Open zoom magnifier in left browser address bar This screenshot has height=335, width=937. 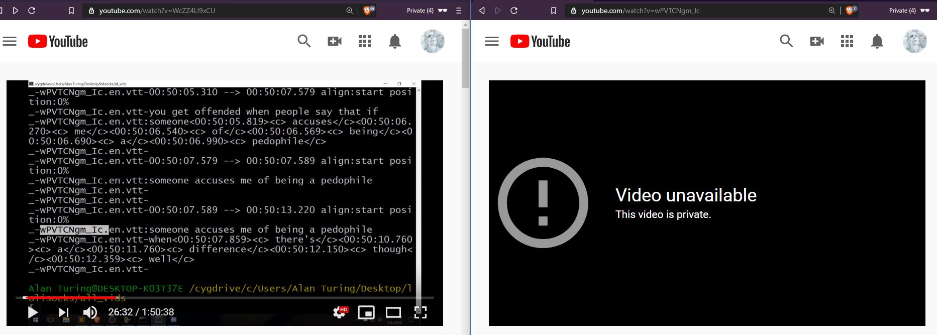[350, 11]
